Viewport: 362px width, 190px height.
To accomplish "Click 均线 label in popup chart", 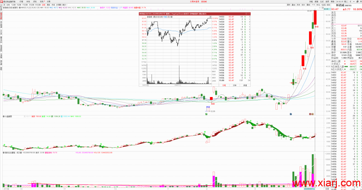I will coord(165,17).
